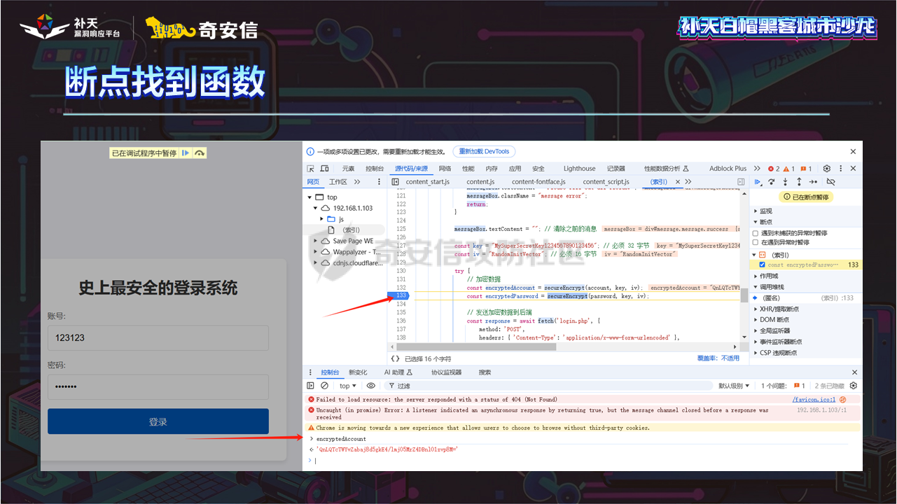Open the console top context dropdown
Image resolution: width=897 pixels, height=504 pixels.
click(348, 386)
